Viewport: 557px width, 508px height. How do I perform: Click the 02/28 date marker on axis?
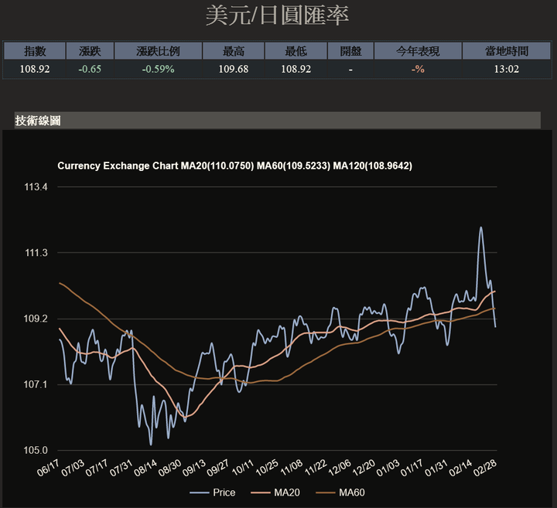coord(485,468)
